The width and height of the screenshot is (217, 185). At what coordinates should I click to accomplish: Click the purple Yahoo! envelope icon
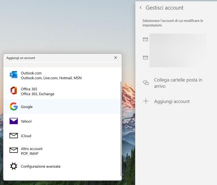(14, 121)
